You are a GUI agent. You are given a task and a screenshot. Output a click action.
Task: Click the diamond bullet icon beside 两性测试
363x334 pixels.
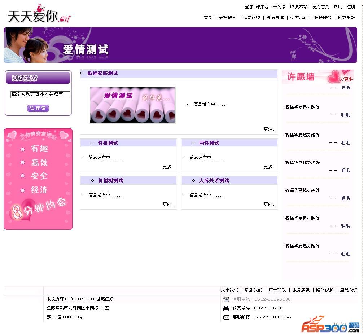pos(193,143)
